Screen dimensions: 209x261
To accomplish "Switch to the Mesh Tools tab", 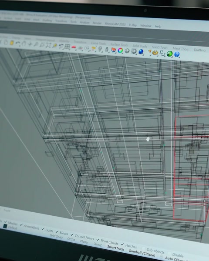I will tap(181, 49).
